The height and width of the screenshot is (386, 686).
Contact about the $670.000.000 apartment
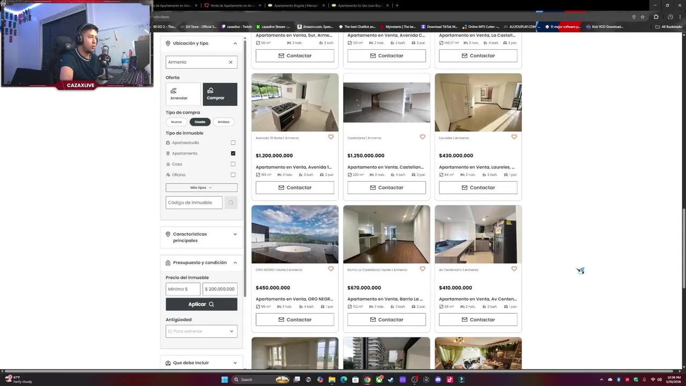(386, 320)
